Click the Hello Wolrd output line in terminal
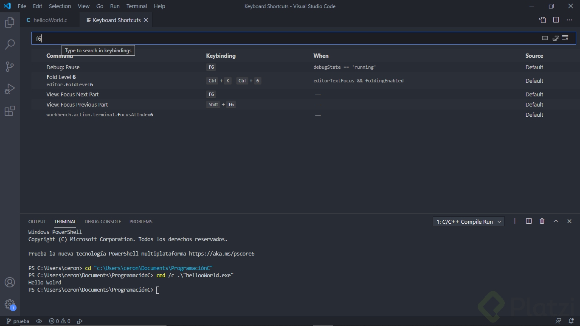The height and width of the screenshot is (326, 580). [45, 283]
